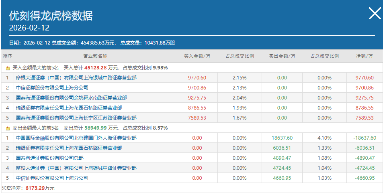Viewport: 383px width, 195px height.
Task: Click the icon beside 买入金额最大的前5名
Action: 8,68
